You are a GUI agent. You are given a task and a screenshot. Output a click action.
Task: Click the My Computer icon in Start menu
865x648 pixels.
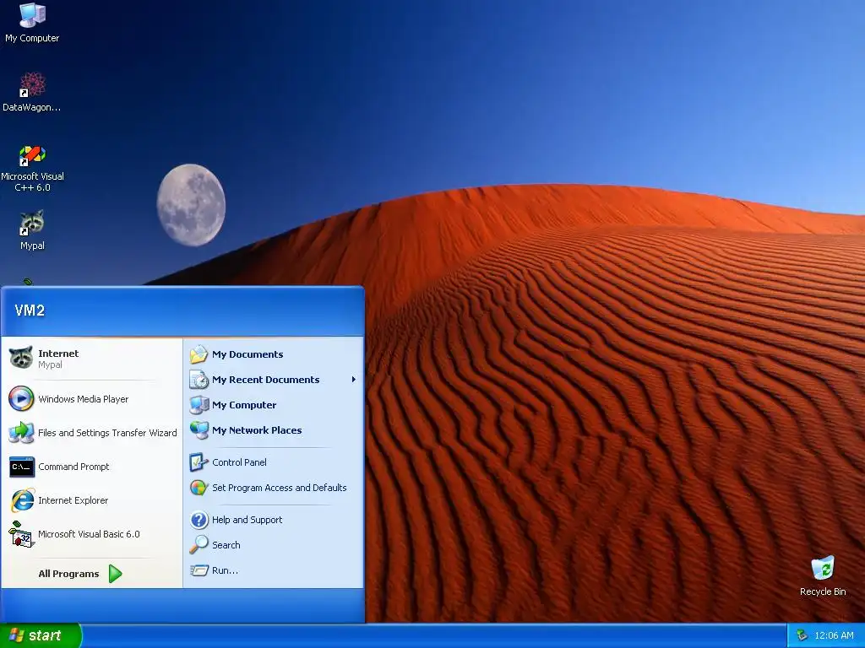click(x=199, y=405)
